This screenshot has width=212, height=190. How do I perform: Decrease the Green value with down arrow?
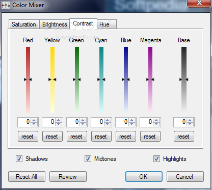coord(83,124)
